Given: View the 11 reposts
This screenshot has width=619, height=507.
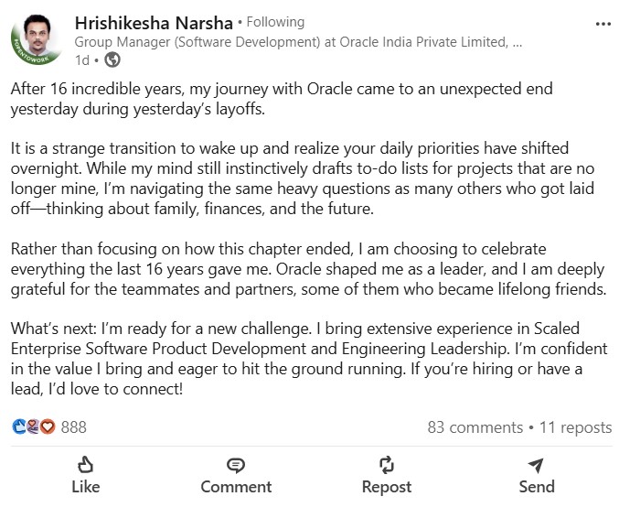Looking at the screenshot, I should coord(575,427).
